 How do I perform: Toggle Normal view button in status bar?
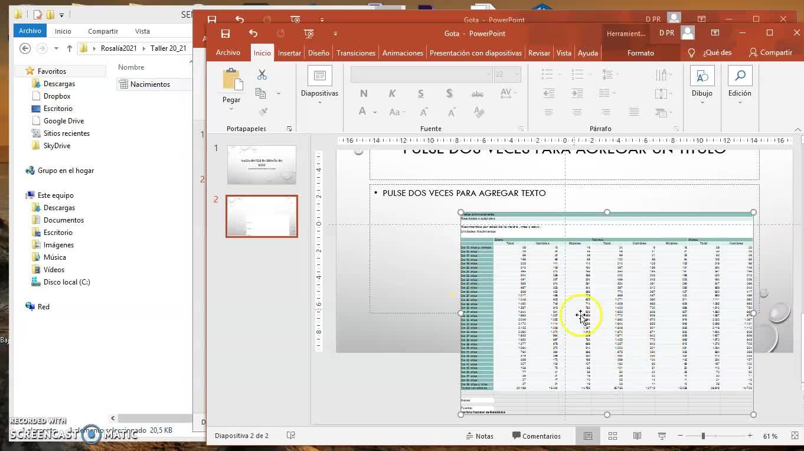click(588, 436)
